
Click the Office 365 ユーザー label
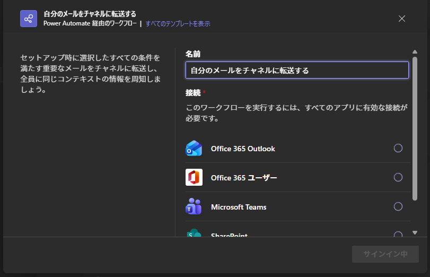(x=244, y=178)
